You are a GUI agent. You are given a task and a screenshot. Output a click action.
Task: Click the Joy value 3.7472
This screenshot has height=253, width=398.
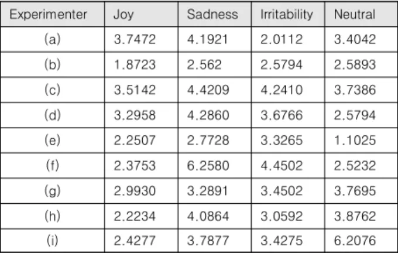(x=135, y=39)
